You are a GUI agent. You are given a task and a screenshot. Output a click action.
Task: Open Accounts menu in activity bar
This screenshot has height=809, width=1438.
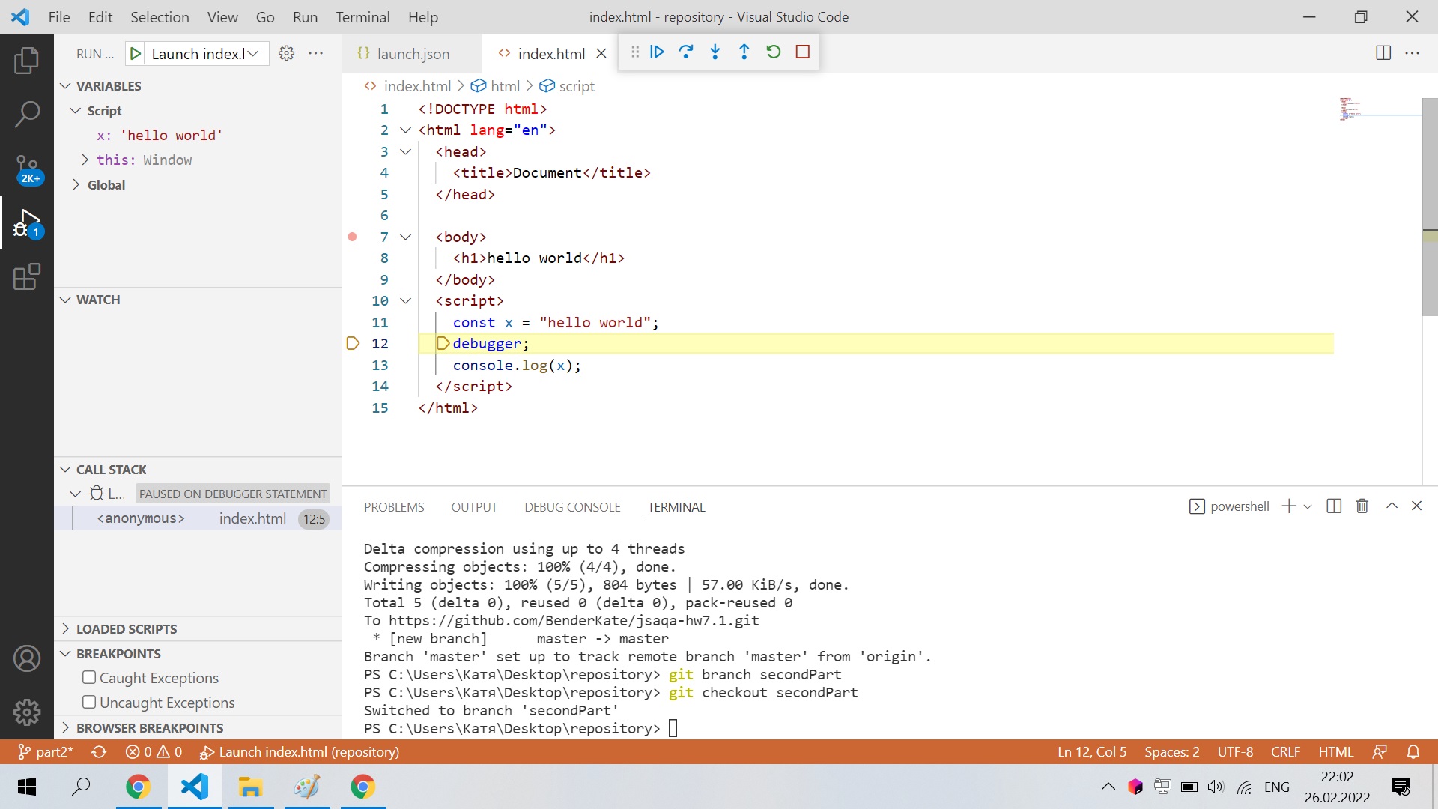click(x=27, y=659)
